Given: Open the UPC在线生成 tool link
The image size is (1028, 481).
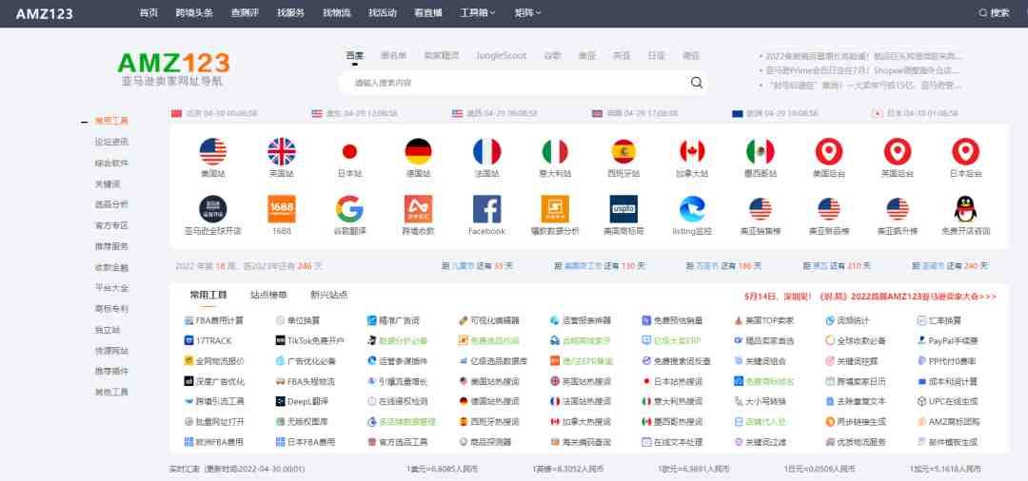Looking at the screenshot, I should (947, 401).
